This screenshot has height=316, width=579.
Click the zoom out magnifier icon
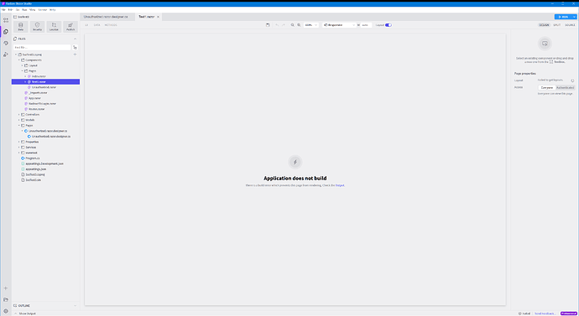coord(293,25)
